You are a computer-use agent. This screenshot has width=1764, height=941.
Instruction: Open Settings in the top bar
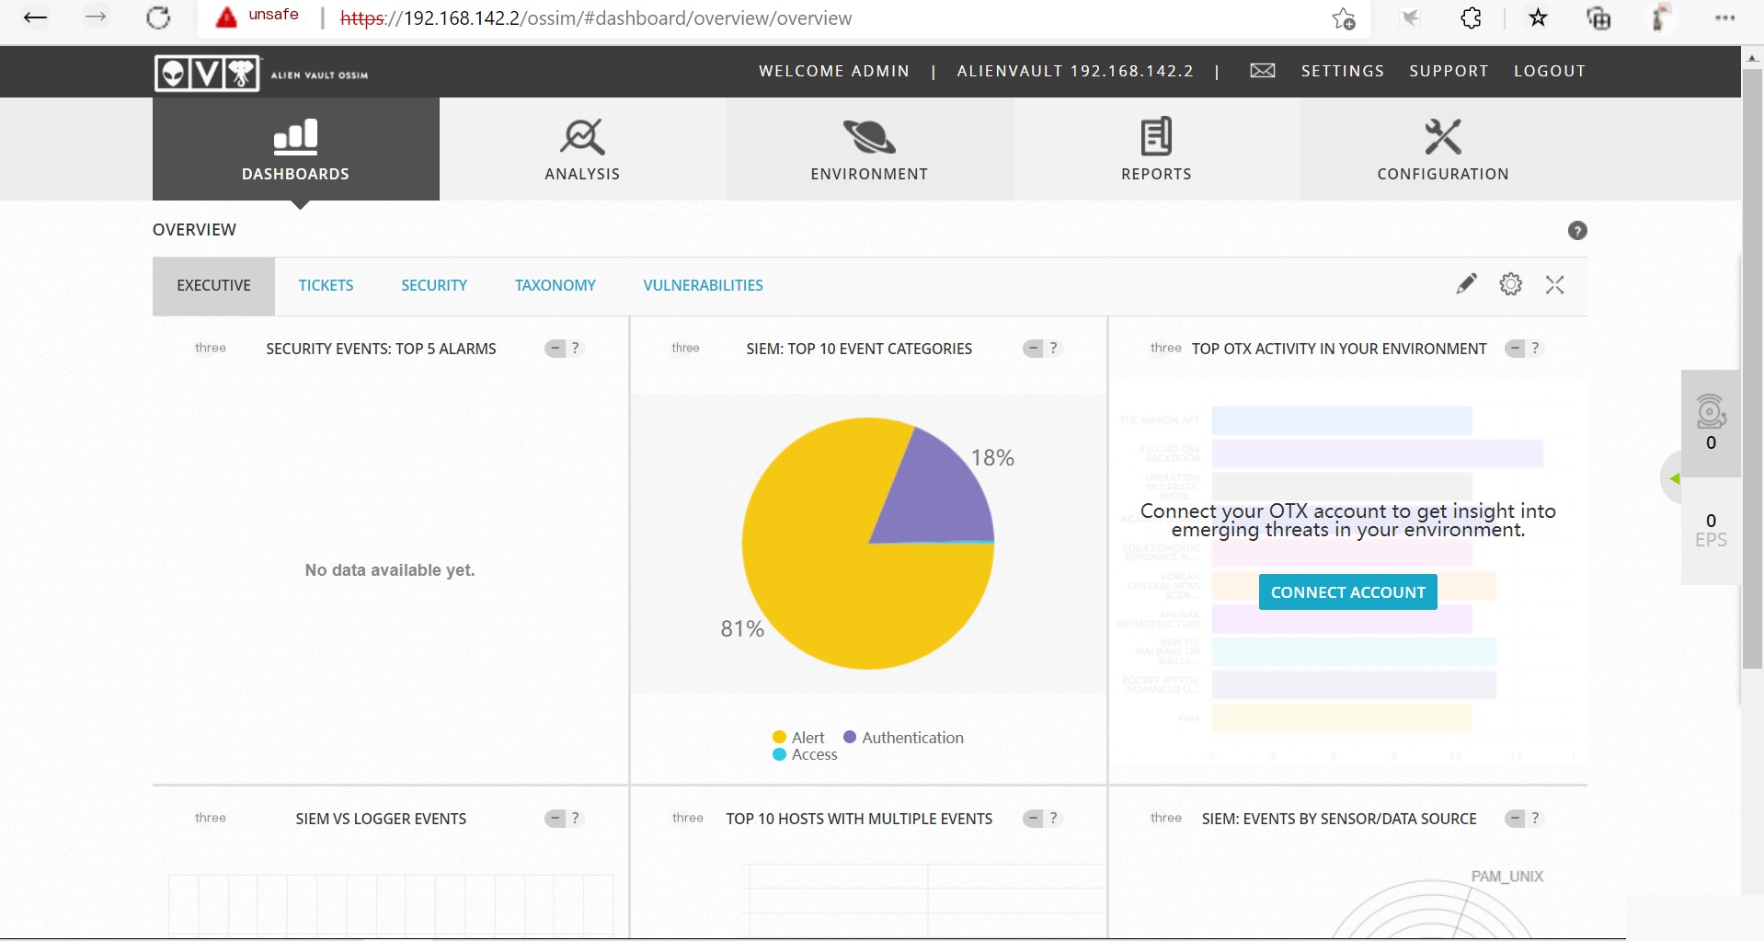[1342, 71]
